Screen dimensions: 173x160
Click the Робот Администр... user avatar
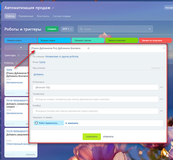point(36,123)
